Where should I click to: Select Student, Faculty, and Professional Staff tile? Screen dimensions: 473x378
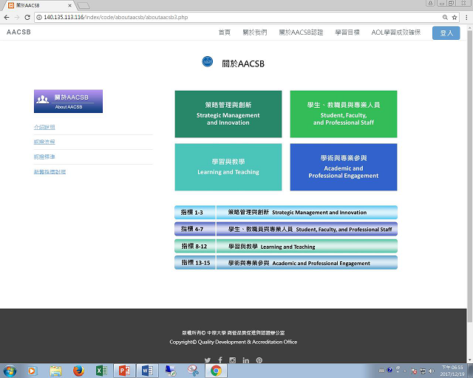344,114
